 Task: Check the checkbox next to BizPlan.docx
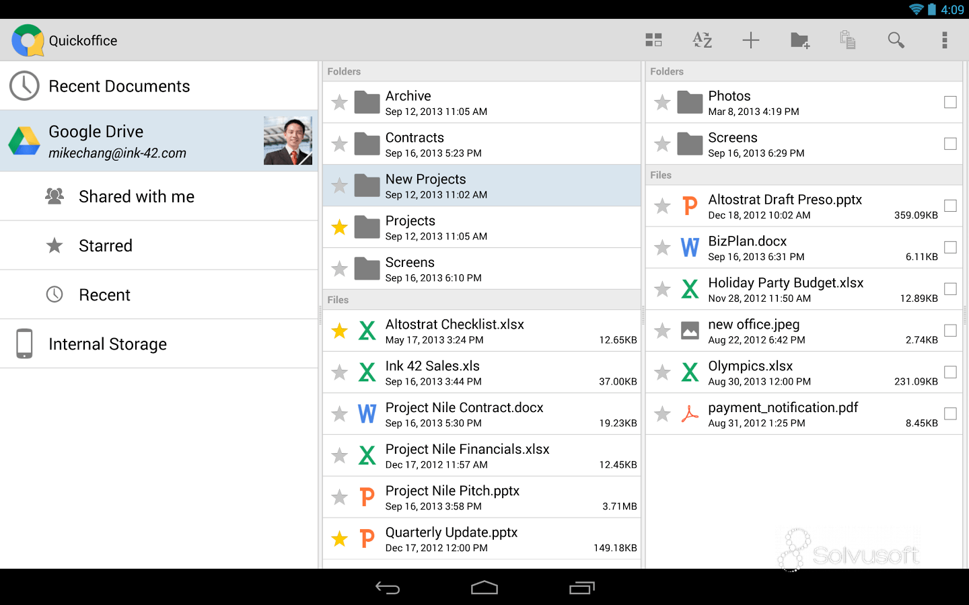tap(950, 247)
